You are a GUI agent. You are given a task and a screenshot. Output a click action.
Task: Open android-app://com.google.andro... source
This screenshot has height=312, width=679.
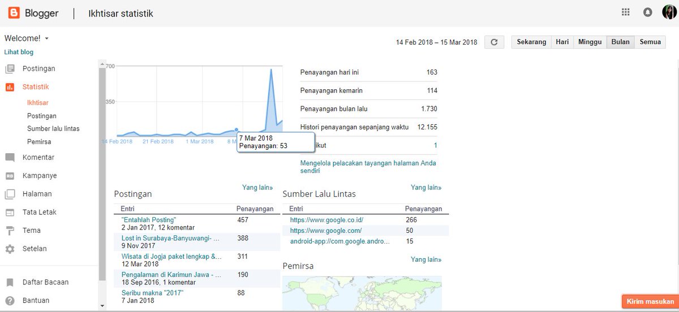[339, 241]
